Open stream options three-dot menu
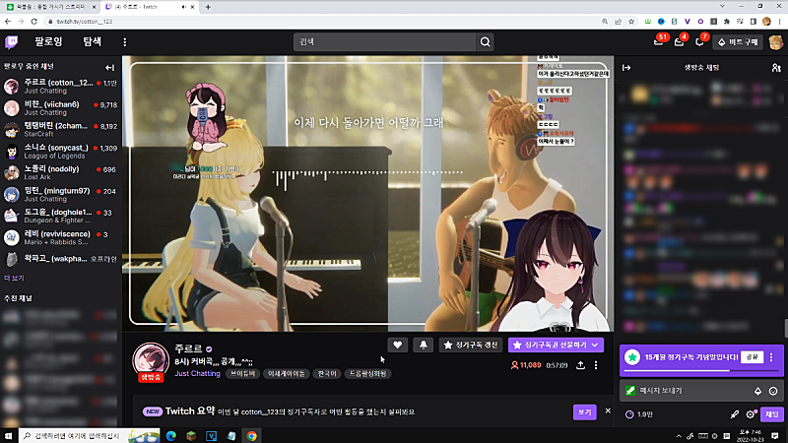The height and width of the screenshot is (443, 788). [596, 365]
